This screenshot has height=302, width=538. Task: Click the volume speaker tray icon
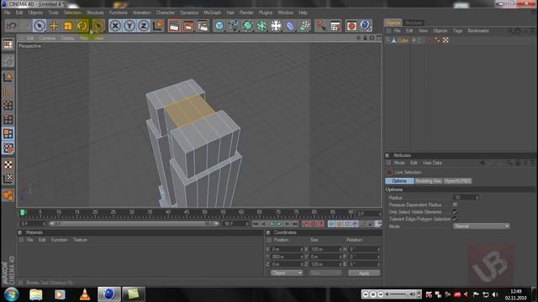(495, 294)
